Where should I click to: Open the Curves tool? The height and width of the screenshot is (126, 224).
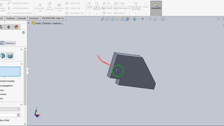146,5
